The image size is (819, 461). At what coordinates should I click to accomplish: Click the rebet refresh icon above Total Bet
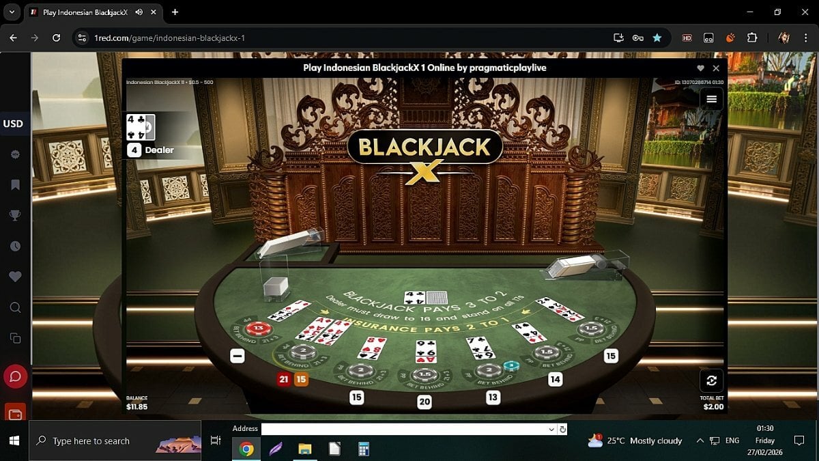[711, 380]
